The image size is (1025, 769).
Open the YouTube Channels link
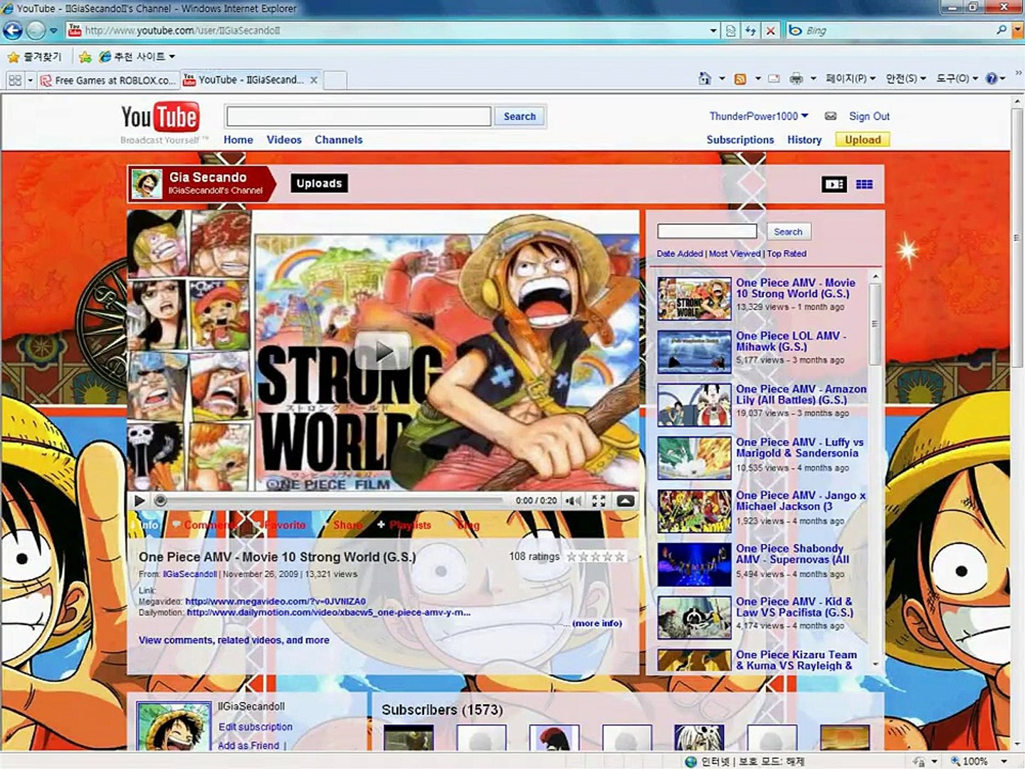point(339,140)
